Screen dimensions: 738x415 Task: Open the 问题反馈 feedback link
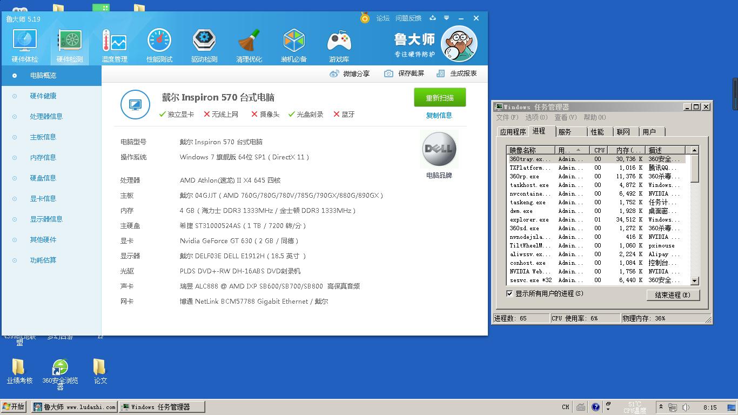tap(408, 18)
